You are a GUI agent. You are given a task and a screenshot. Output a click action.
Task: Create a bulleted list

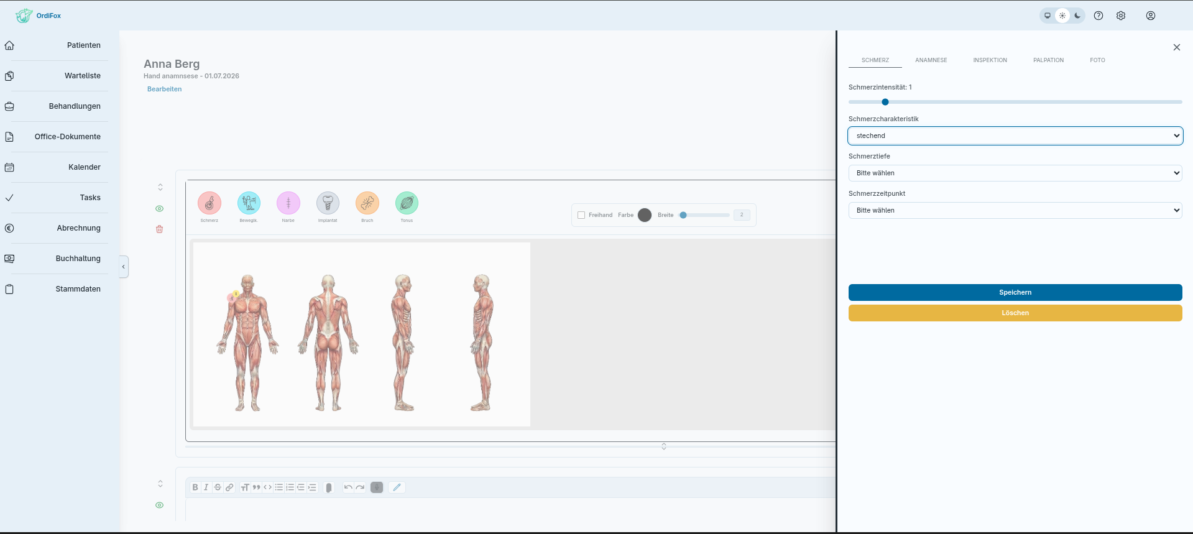coord(279,487)
